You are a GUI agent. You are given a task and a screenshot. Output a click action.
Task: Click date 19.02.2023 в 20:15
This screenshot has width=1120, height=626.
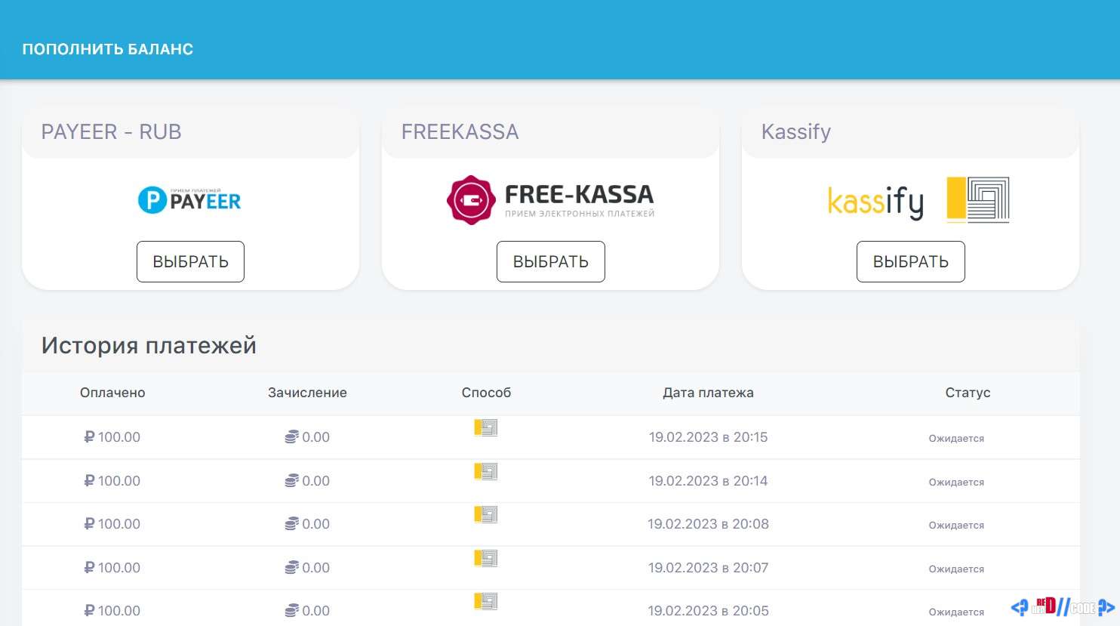708,437
